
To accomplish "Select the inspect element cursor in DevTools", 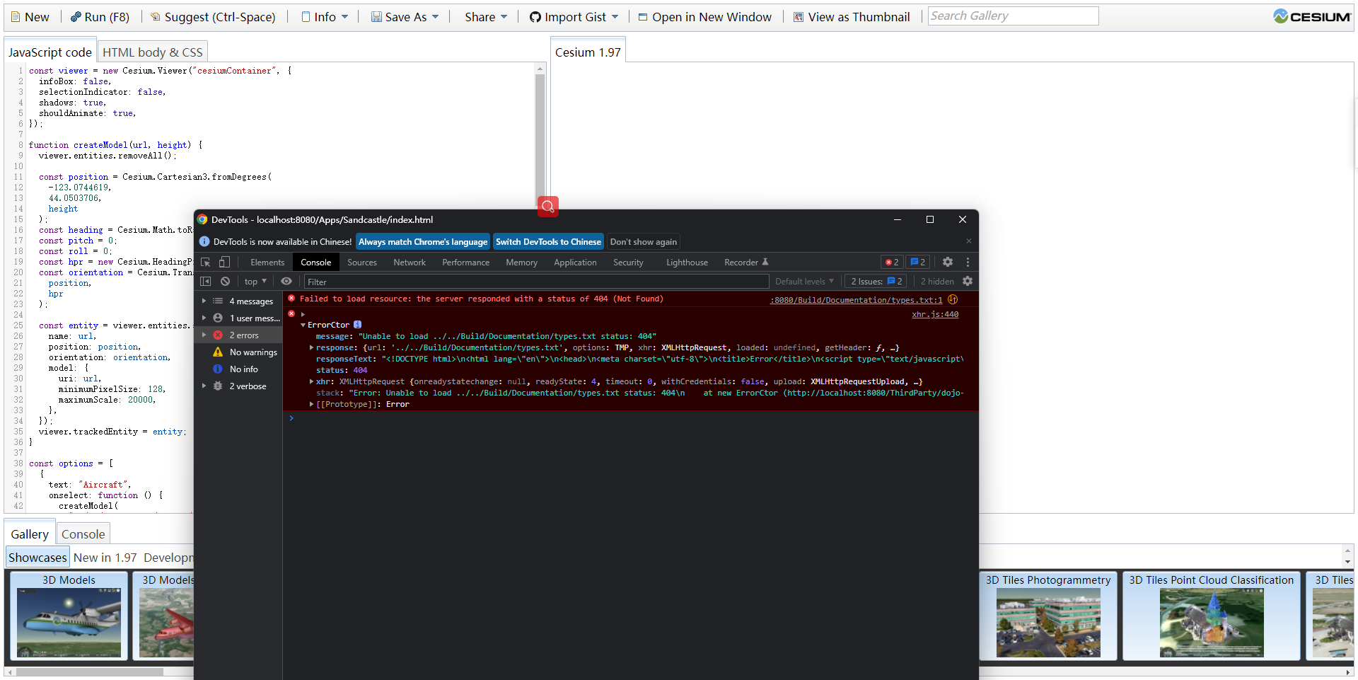I will tap(204, 262).
